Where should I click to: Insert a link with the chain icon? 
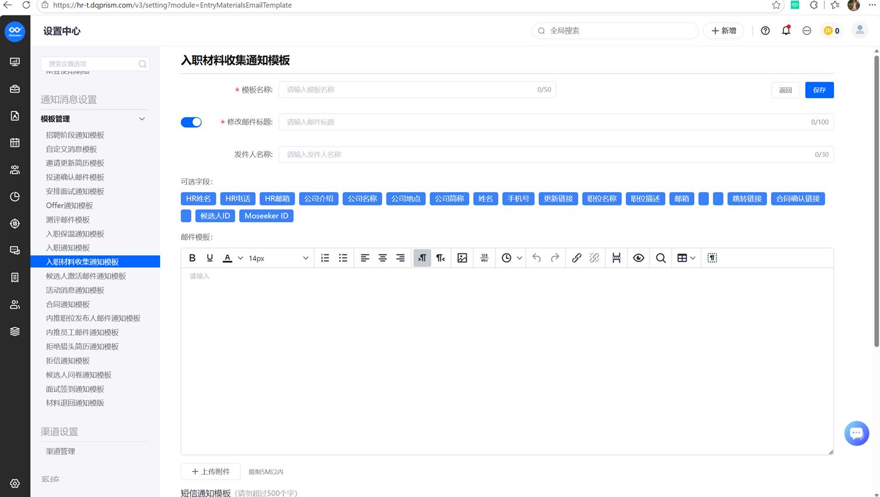tap(576, 258)
